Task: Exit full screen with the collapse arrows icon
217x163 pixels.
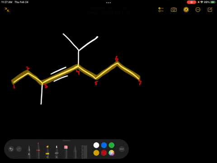Action: click(7, 10)
